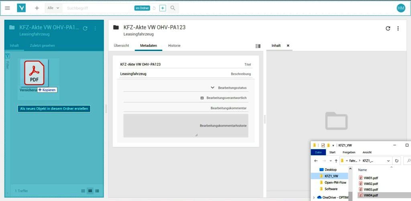Click the yuuvis V logo

point(21,8)
